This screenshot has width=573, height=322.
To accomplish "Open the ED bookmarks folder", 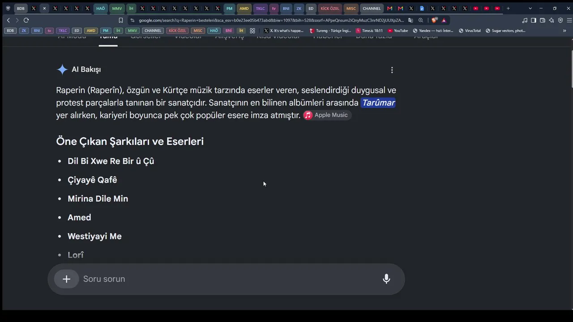I will click(x=77, y=31).
